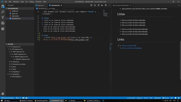Viewport: 181px width, 102px height.
Task: Click the Open Changes icon in editor toolbar
Action: point(95,5)
